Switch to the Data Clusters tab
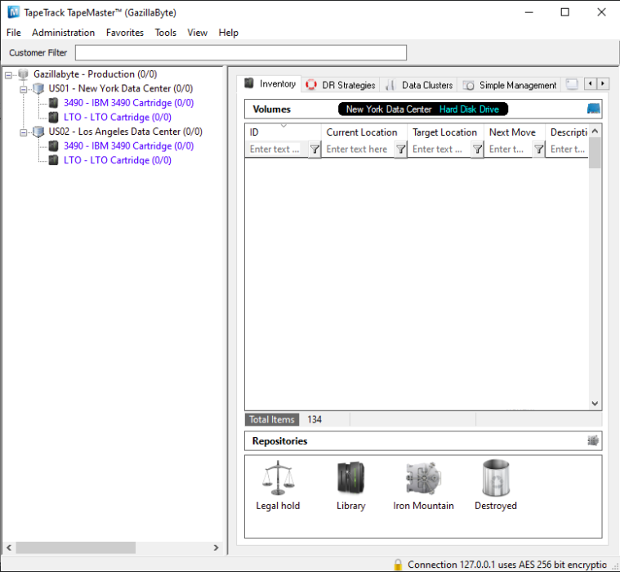This screenshot has height=572, width=620. (x=419, y=85)
